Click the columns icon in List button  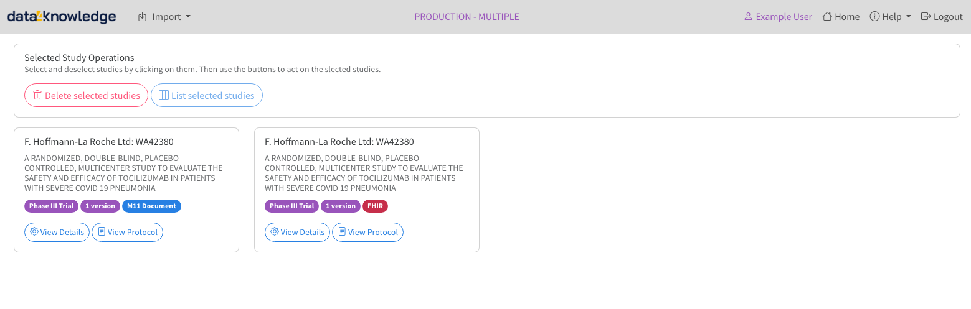click(x=164, y=95)
